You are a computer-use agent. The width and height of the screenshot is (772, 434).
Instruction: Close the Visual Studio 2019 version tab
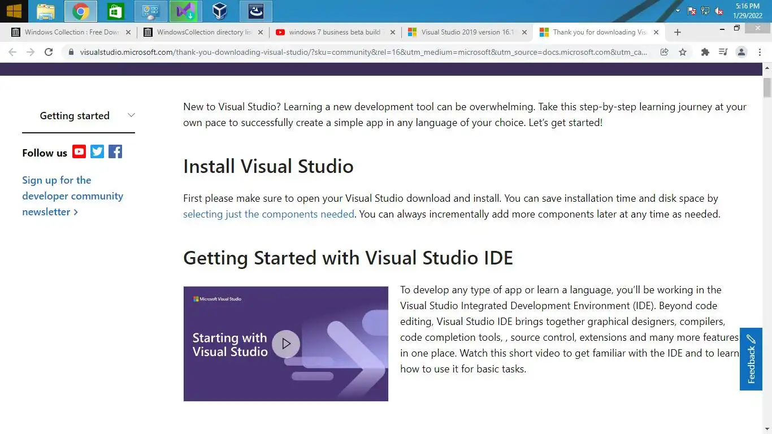524,32
